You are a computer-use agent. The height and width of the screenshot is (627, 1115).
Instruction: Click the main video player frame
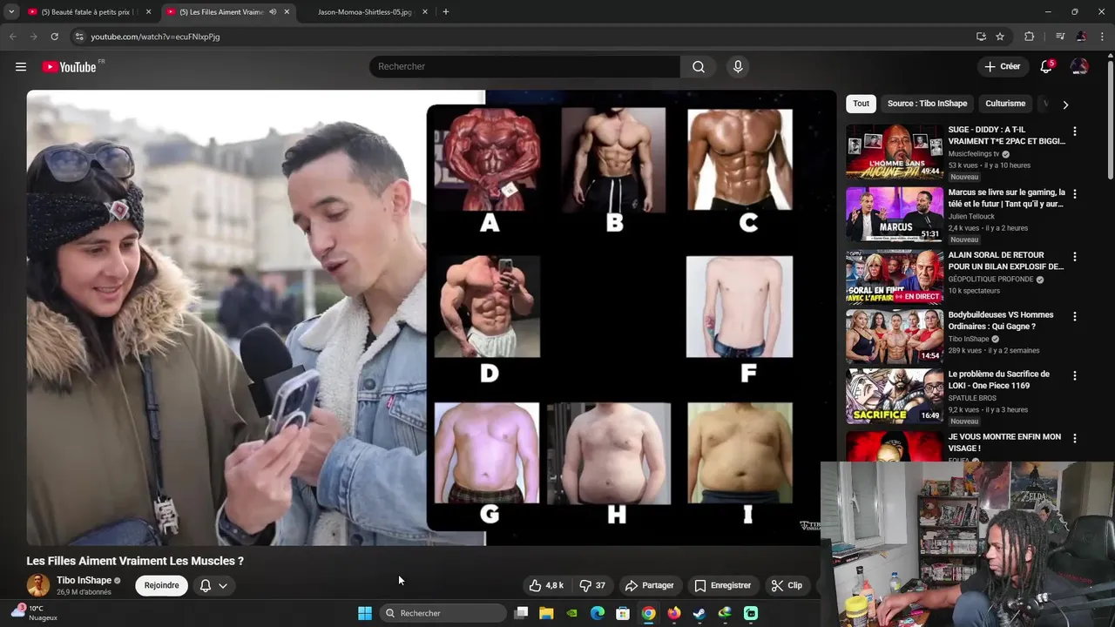[x=431, y=318]
